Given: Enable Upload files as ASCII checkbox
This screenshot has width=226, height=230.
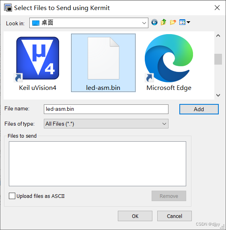Looking at the screenshot, I should (x=12, y=196).
